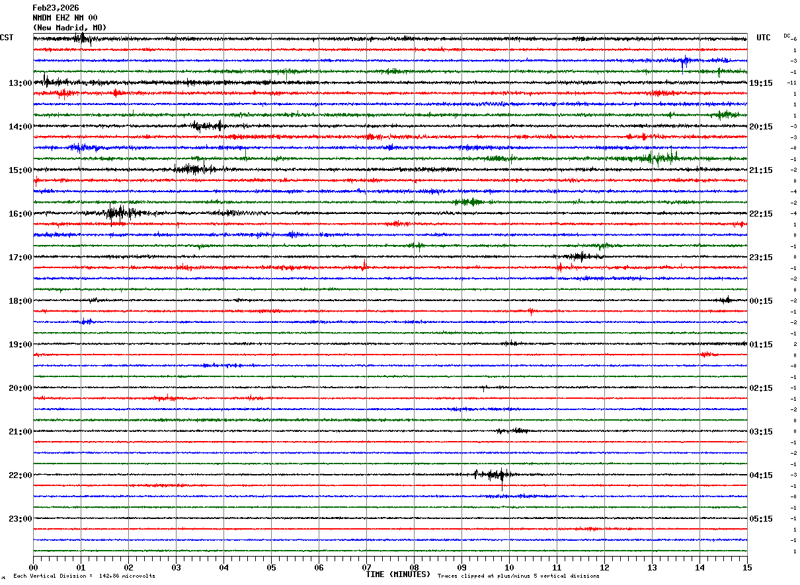This screenshot has height=585, width=800.
Task: Select the 21:00 CST time label
Action: (20, 432)
